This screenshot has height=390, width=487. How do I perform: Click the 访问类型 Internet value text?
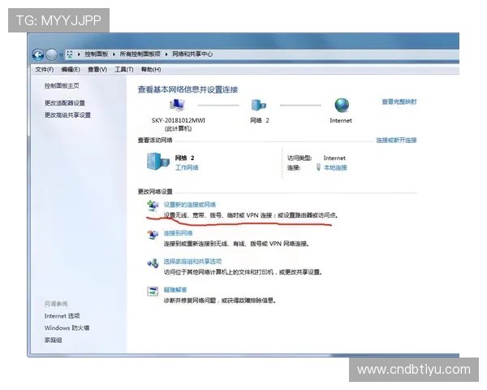click(x=334, y=158)
